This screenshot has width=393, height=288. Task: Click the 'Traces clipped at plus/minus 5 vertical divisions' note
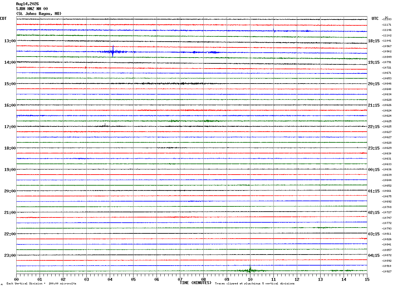255,284
